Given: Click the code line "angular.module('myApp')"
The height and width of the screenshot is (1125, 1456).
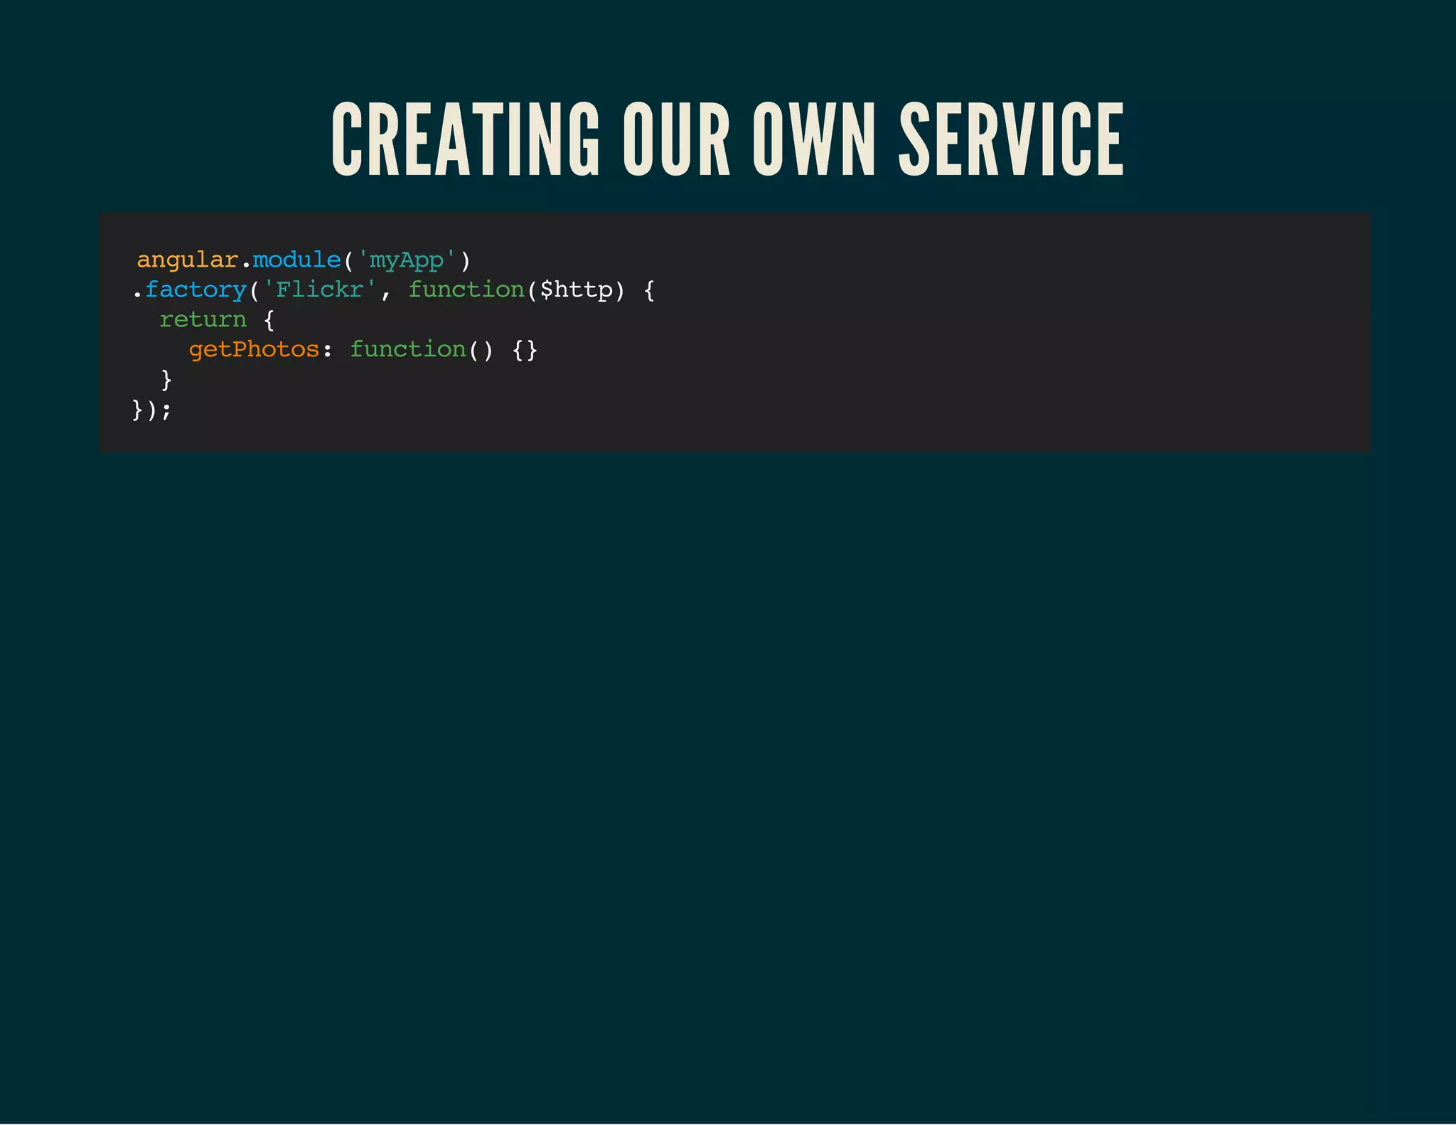Looking at the screenshot, I should tap(304, 260).
